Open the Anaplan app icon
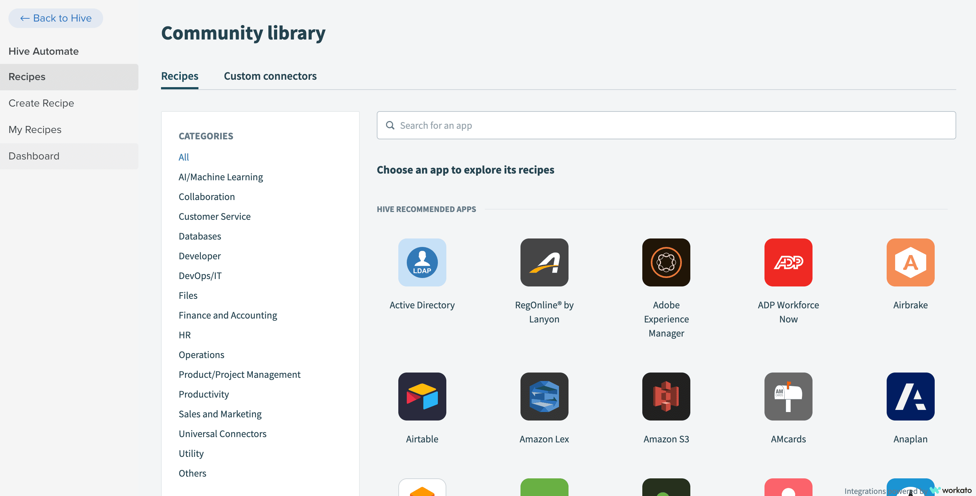This screenshot has height=496, width=976. click(x=910, y=396)
